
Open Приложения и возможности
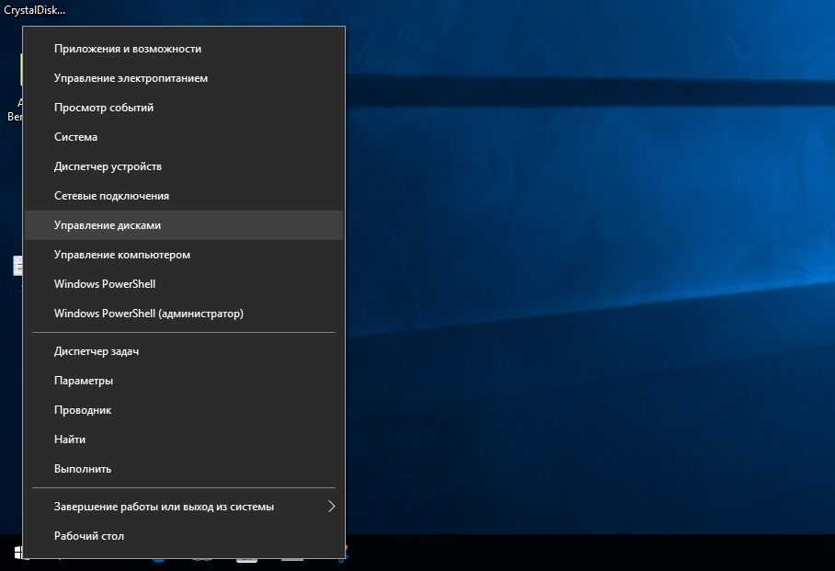[x=127, y=49]
